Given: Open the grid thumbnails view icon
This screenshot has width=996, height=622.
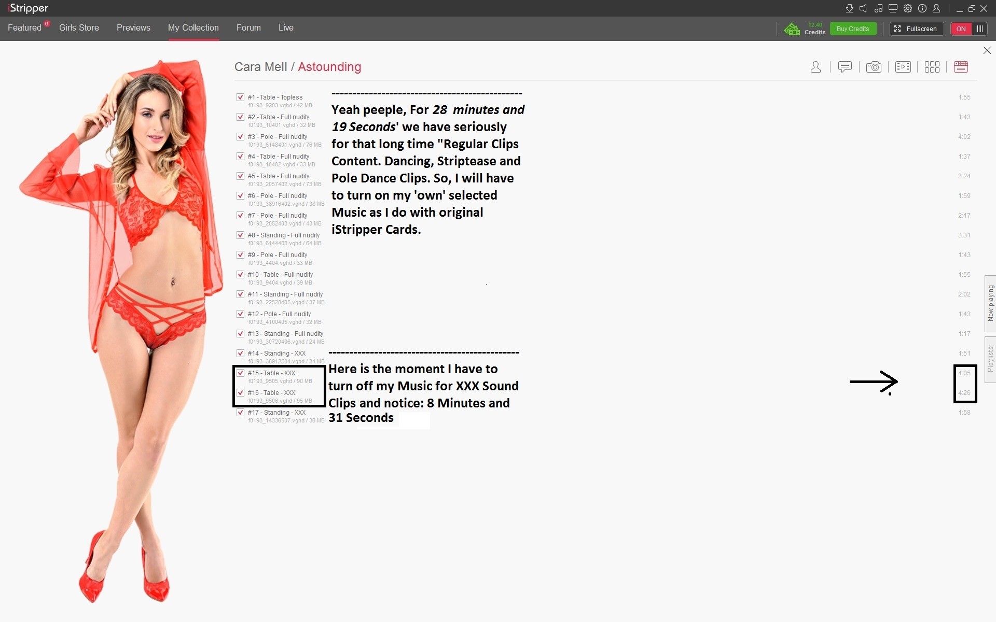Looking at the screenshot, I should [932, 67].
